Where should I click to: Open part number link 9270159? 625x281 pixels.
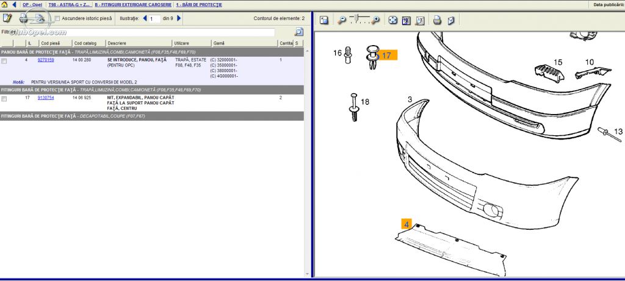click(x=46, y=60)
